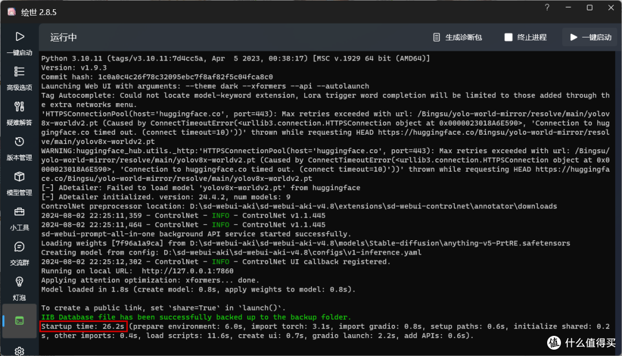Click 终止进程 to stop the process

526,37
